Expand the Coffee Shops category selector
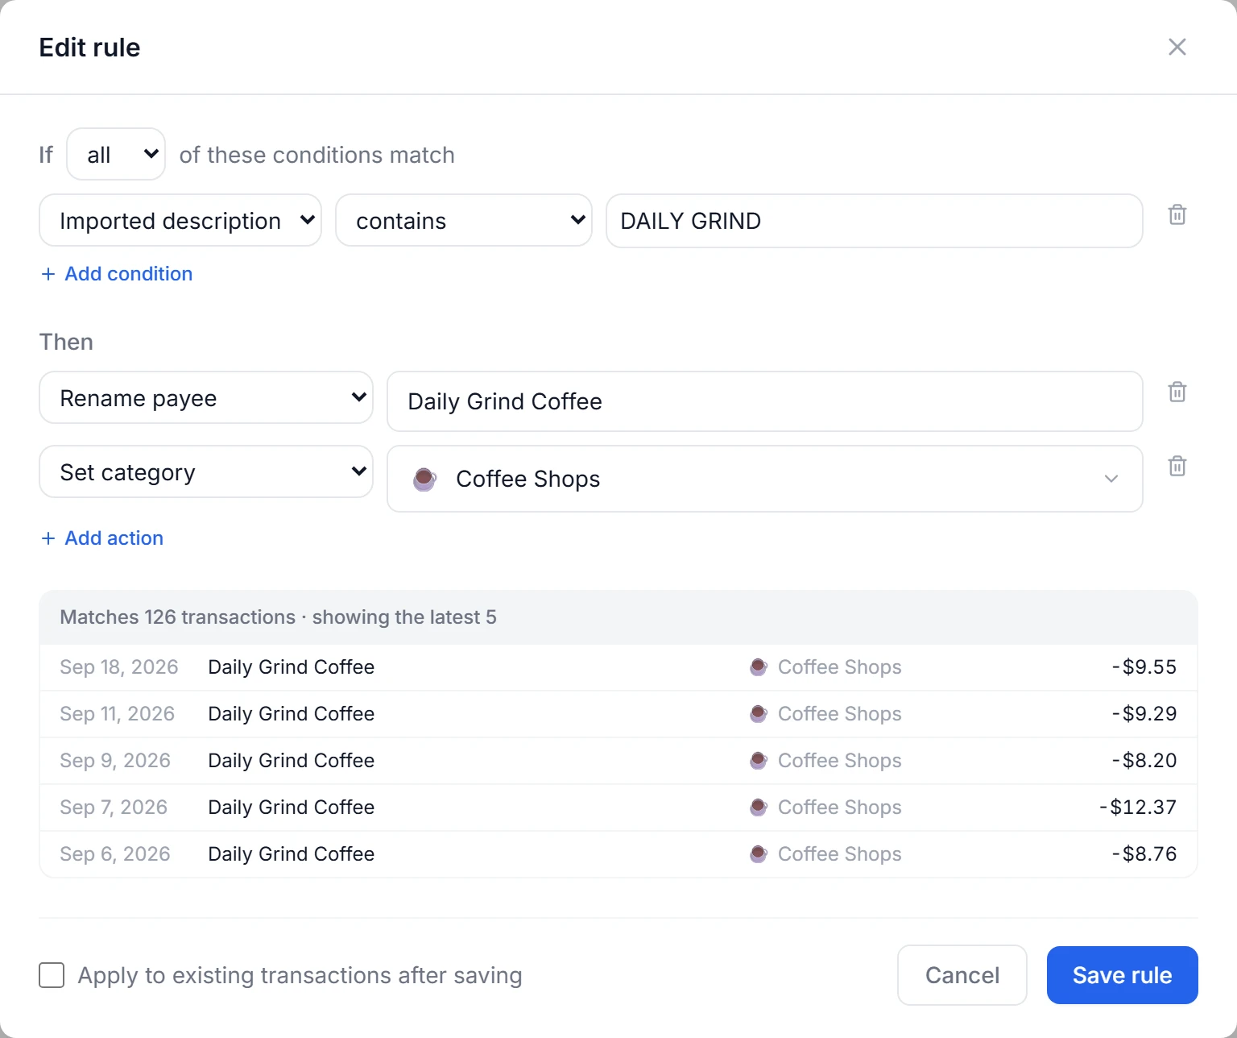This screenshot has width=1237, height=1038. point(765,479)
